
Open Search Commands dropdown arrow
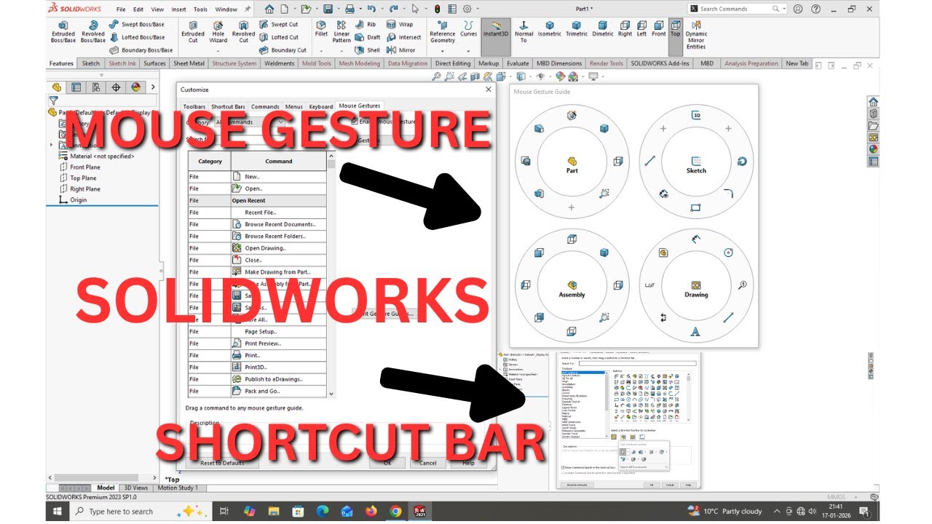tap(783, 9)
